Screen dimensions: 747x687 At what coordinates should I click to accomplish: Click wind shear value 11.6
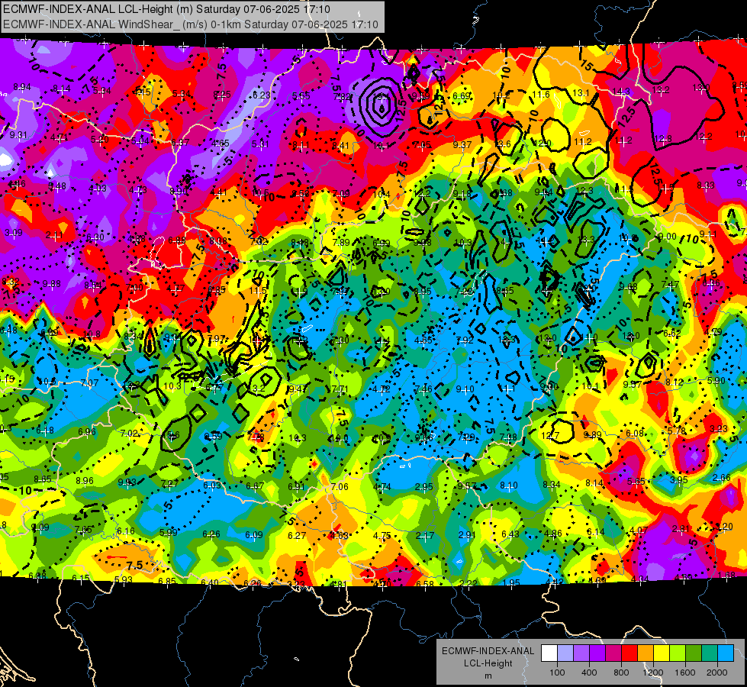coord(541,95)
